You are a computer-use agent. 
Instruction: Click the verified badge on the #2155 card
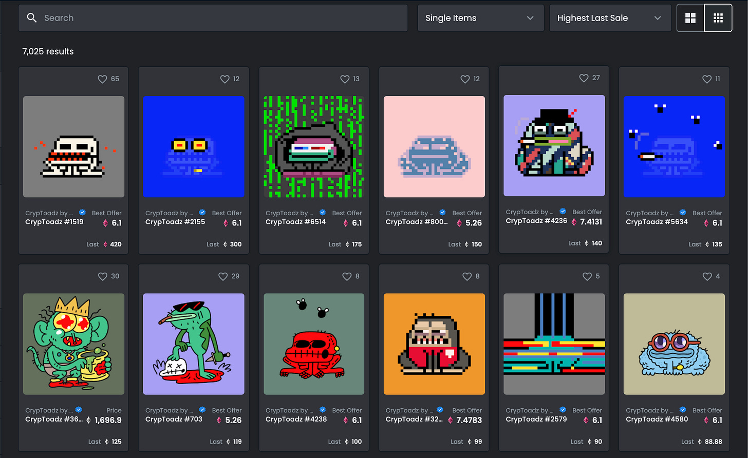click(202, 213)
